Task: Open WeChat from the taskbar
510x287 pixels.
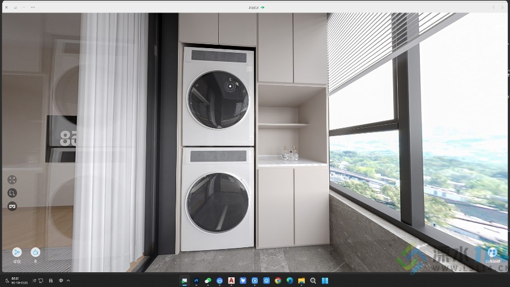Action: (x=208, y=280)
